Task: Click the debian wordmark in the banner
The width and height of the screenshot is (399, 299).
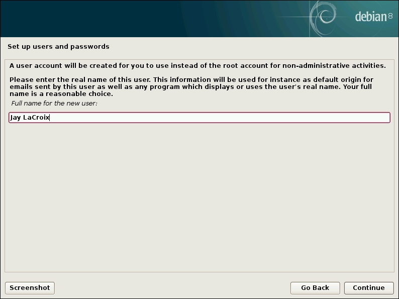Action: pyautogui.click(x=371, y=17)
